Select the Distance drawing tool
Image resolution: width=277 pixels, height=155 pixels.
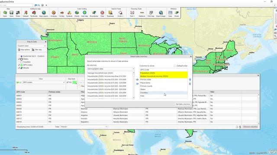142,14
